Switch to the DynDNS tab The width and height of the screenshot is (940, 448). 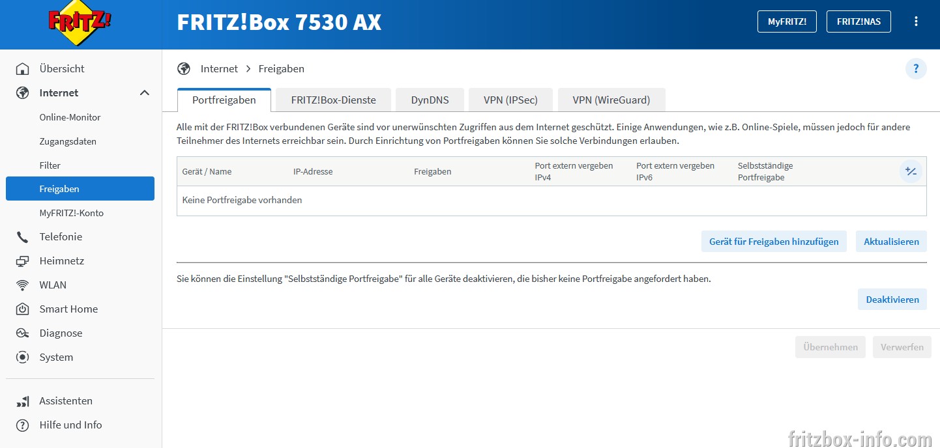[x=430, y=100]
